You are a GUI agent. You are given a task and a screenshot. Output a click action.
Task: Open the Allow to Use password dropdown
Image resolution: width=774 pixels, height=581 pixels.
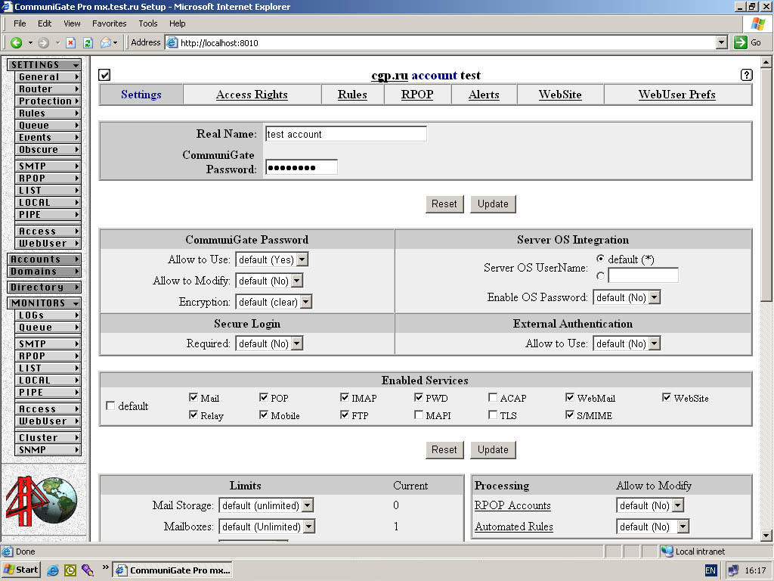pyautogui.click(x=272, y=259)
